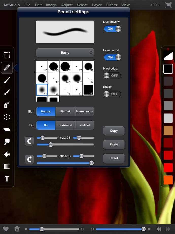Choose the spray paint can tool
This screenshot has height=234, width=175.
[x=7, y=105]
